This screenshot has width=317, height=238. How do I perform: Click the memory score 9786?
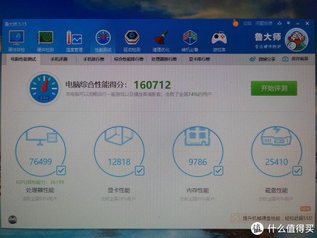coord(198,162)
